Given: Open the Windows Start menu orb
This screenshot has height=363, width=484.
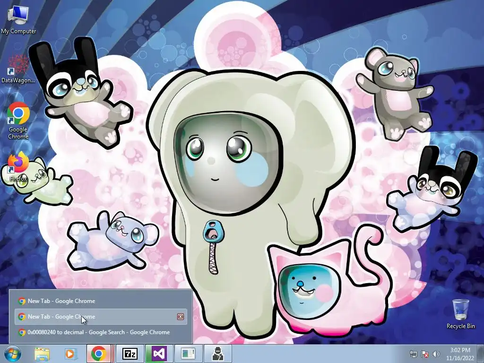Looking at the screenshot, I should pos(13,354).
